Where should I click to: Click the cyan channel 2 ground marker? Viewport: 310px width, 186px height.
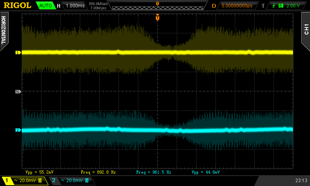point(18,130)
